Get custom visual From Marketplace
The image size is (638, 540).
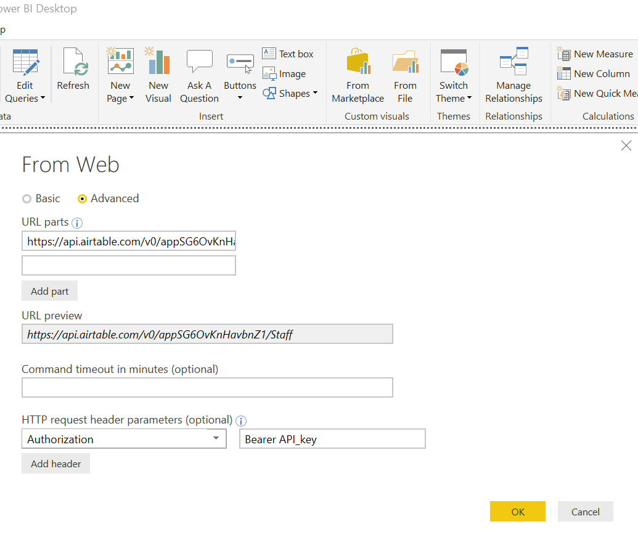[358, 75]
